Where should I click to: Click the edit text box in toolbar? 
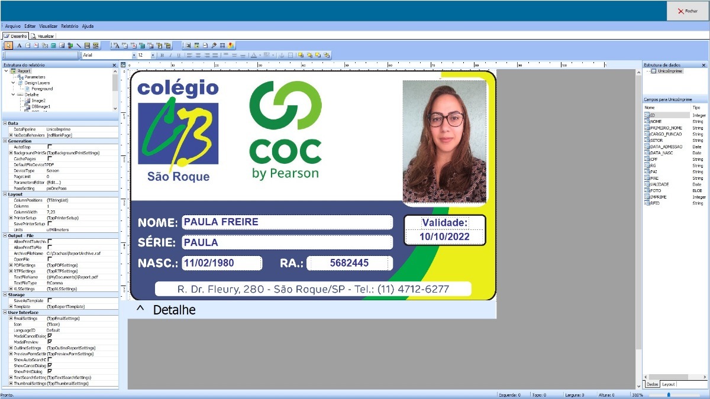tap(40, 55)
